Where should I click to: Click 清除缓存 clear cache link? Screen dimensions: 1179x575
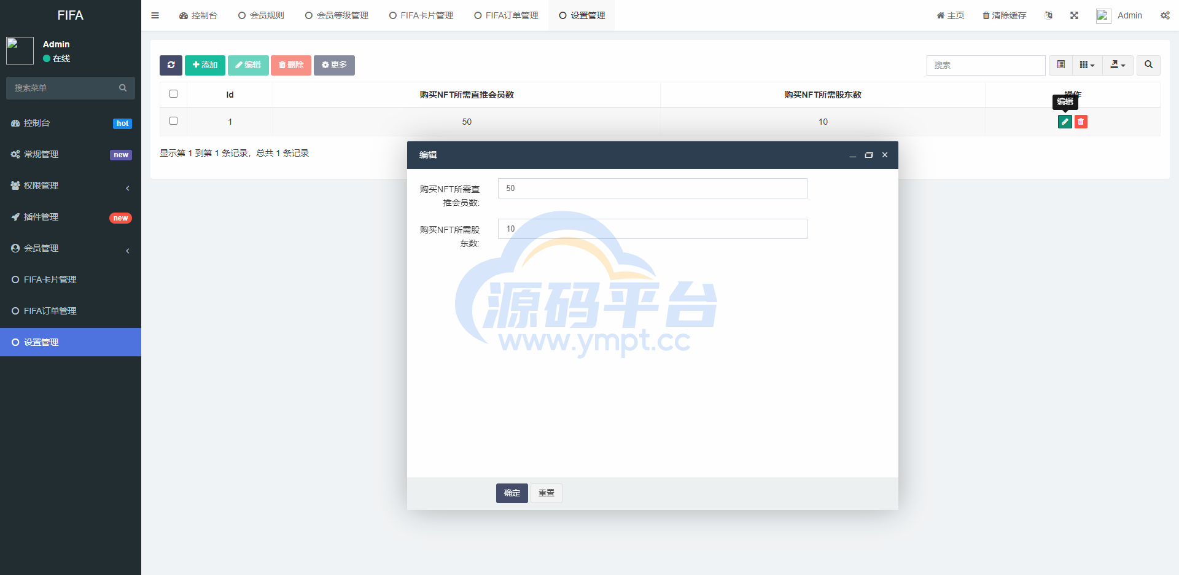[1004, 15]
